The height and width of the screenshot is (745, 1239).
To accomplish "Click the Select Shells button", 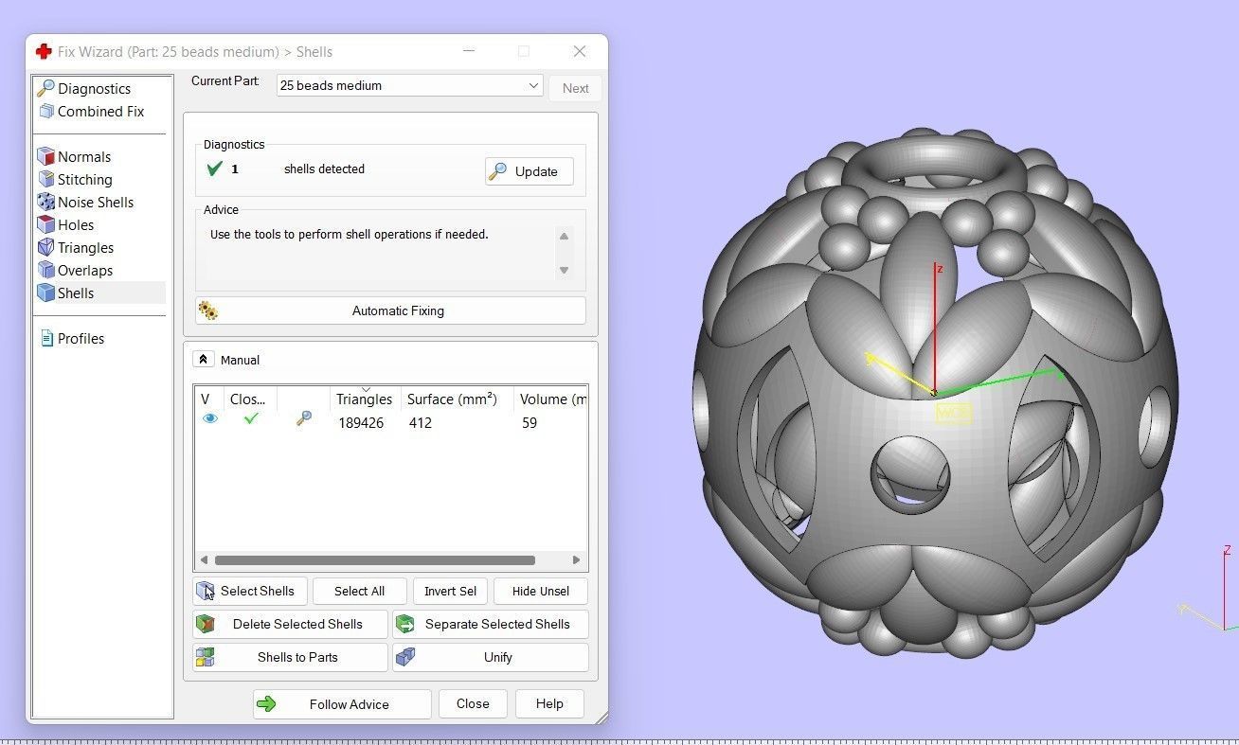I will pos(250,591).
